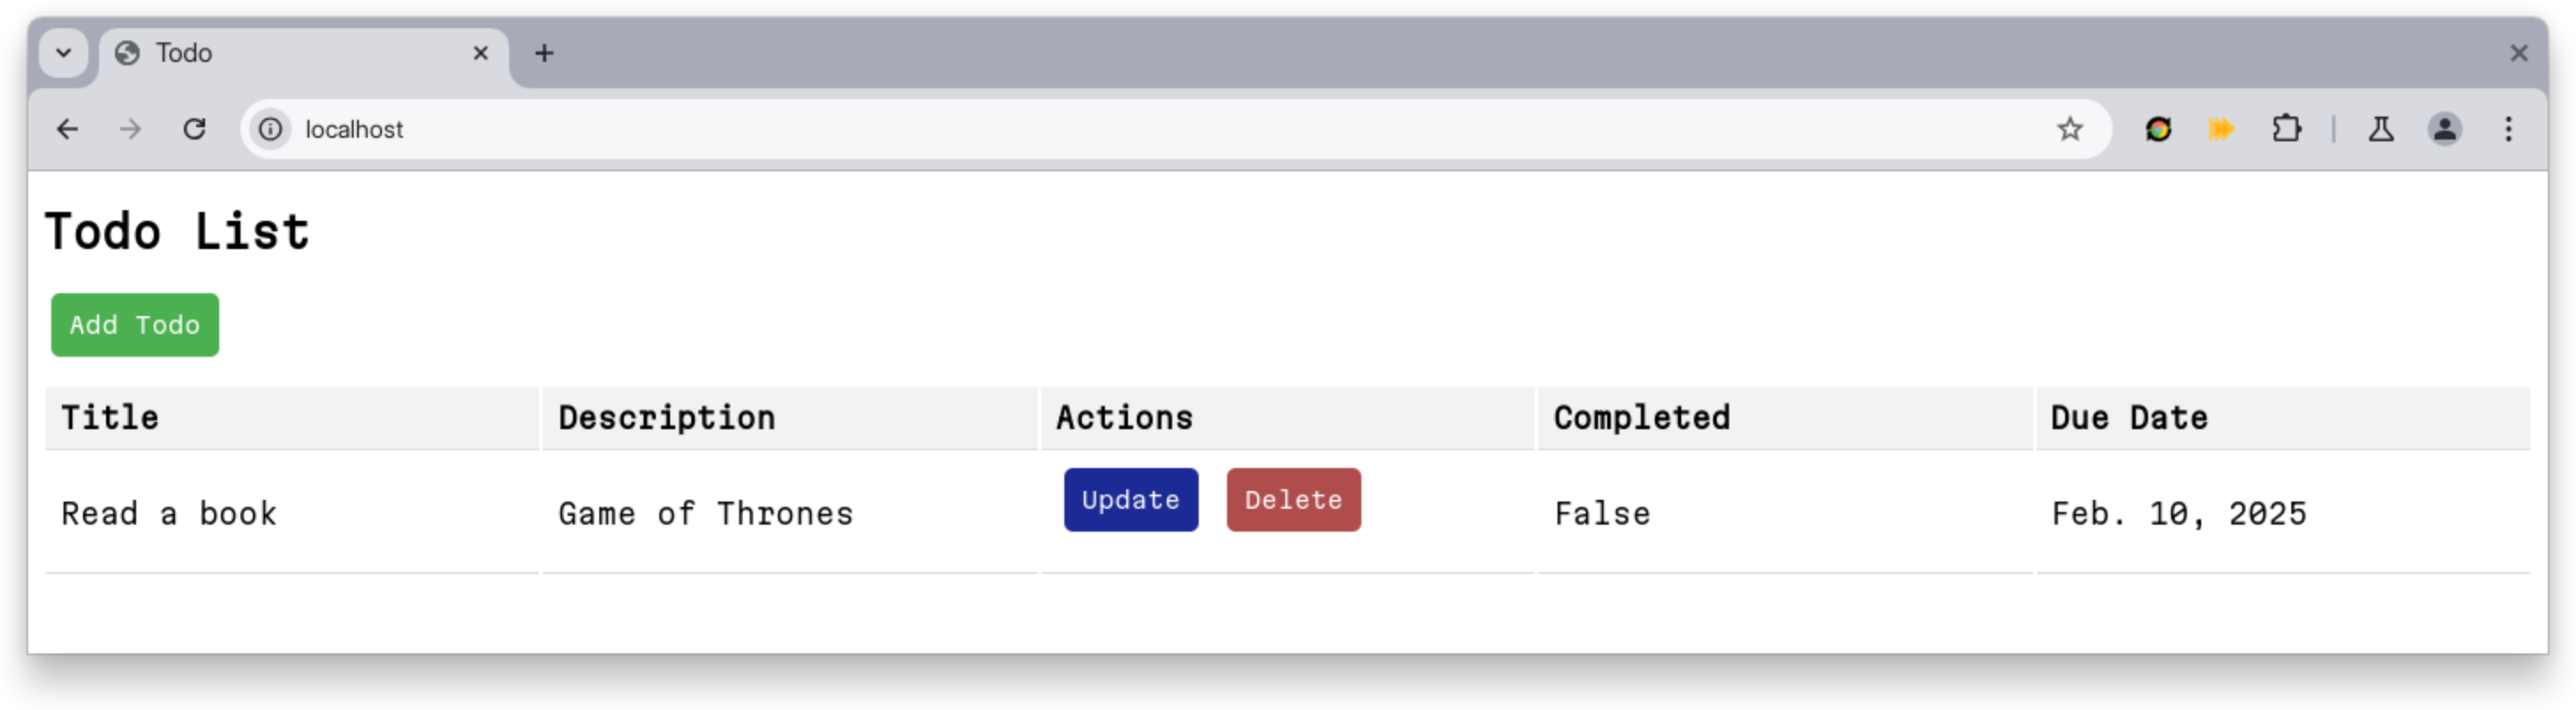The image size is (2576, 710).
Task: Open the tab search chevron
Action: pos(62,53)
